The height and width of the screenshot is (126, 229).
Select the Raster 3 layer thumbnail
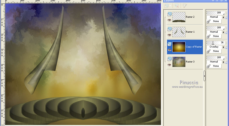(179, 62)
